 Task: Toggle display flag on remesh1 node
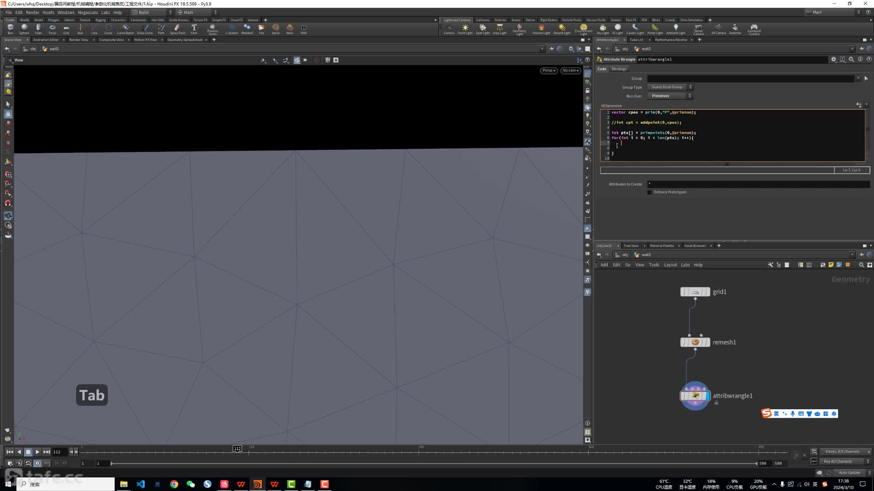[707, 342]
